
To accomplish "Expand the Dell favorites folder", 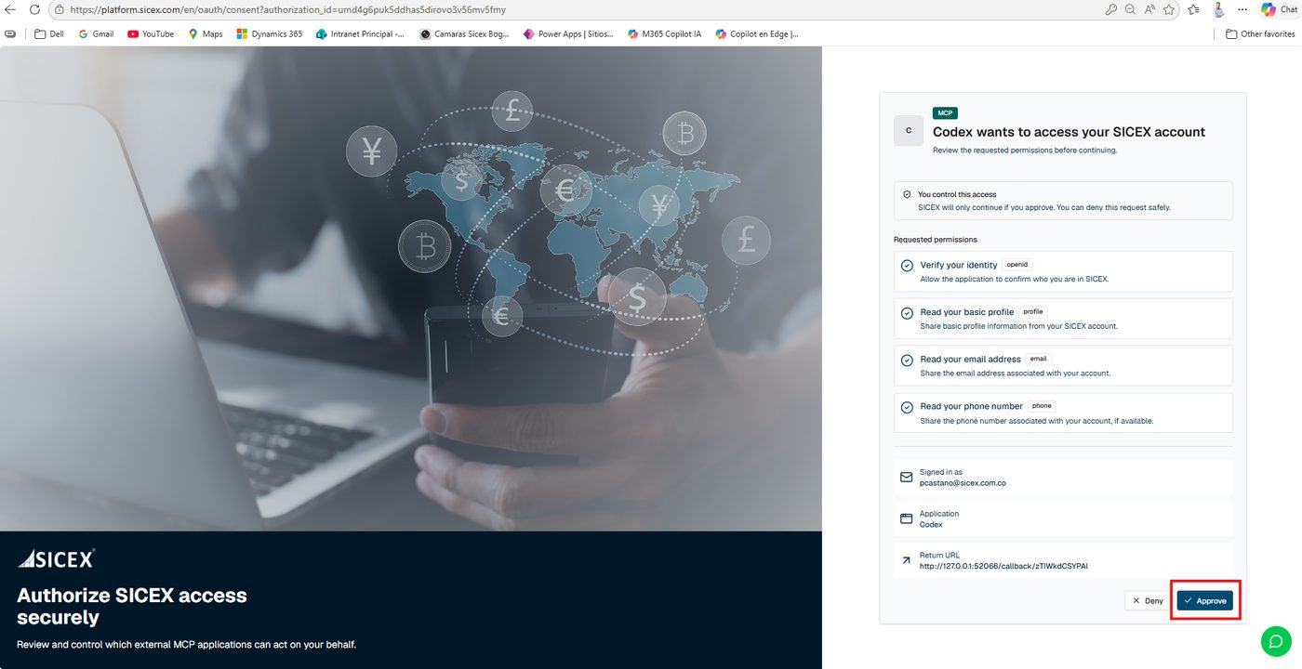I will [49, 33].
